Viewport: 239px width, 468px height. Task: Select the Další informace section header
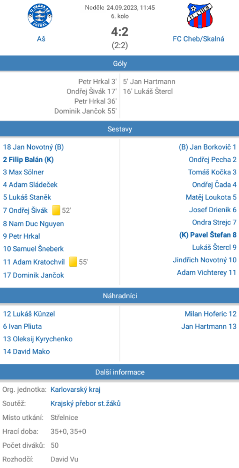click(x=119, y=372)
